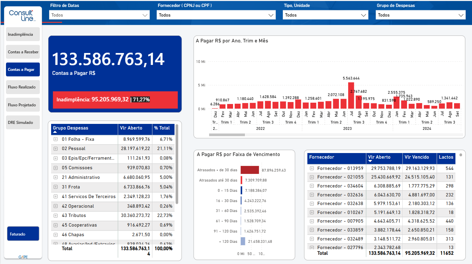Open the DRE Simulado page

[x=23, y=123]
